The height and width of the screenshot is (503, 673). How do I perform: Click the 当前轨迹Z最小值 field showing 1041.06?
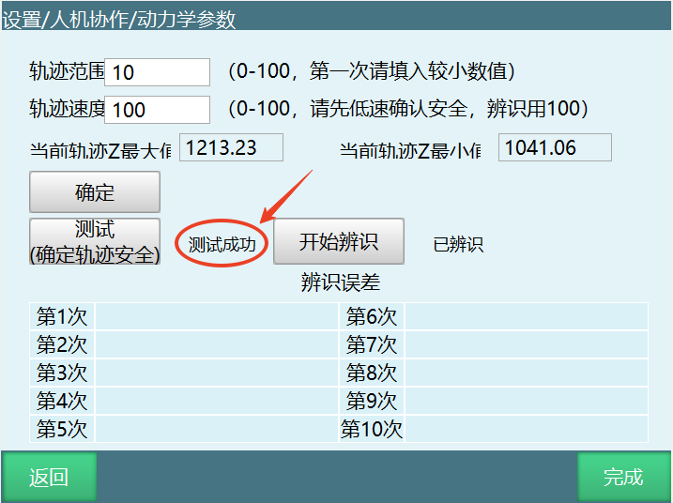click(x=555, y=148)
